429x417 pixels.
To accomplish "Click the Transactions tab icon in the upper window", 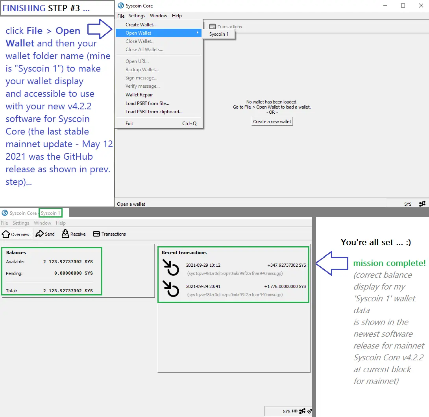I will 212,26.
